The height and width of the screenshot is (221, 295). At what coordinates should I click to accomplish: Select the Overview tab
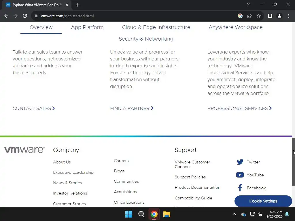click(x=41, y=27)
